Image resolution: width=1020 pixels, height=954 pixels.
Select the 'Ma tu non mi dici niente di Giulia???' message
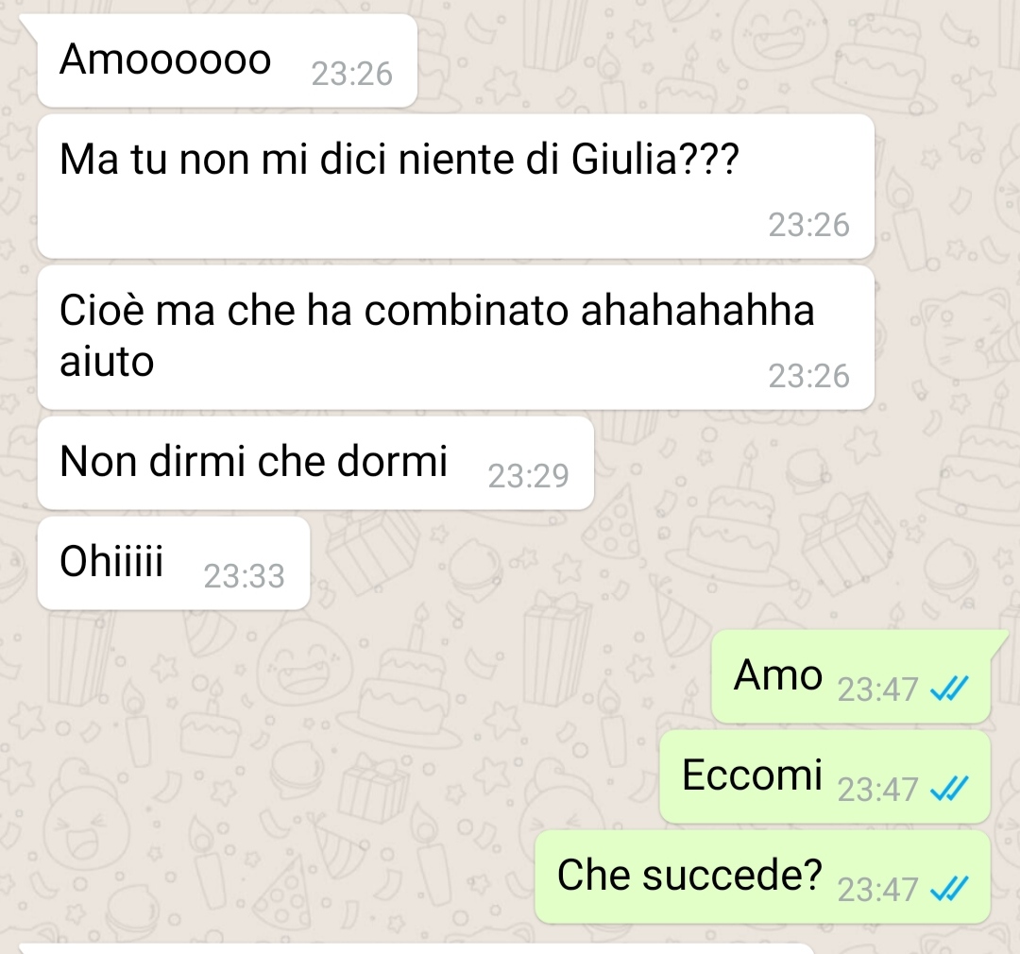(456, 187)
